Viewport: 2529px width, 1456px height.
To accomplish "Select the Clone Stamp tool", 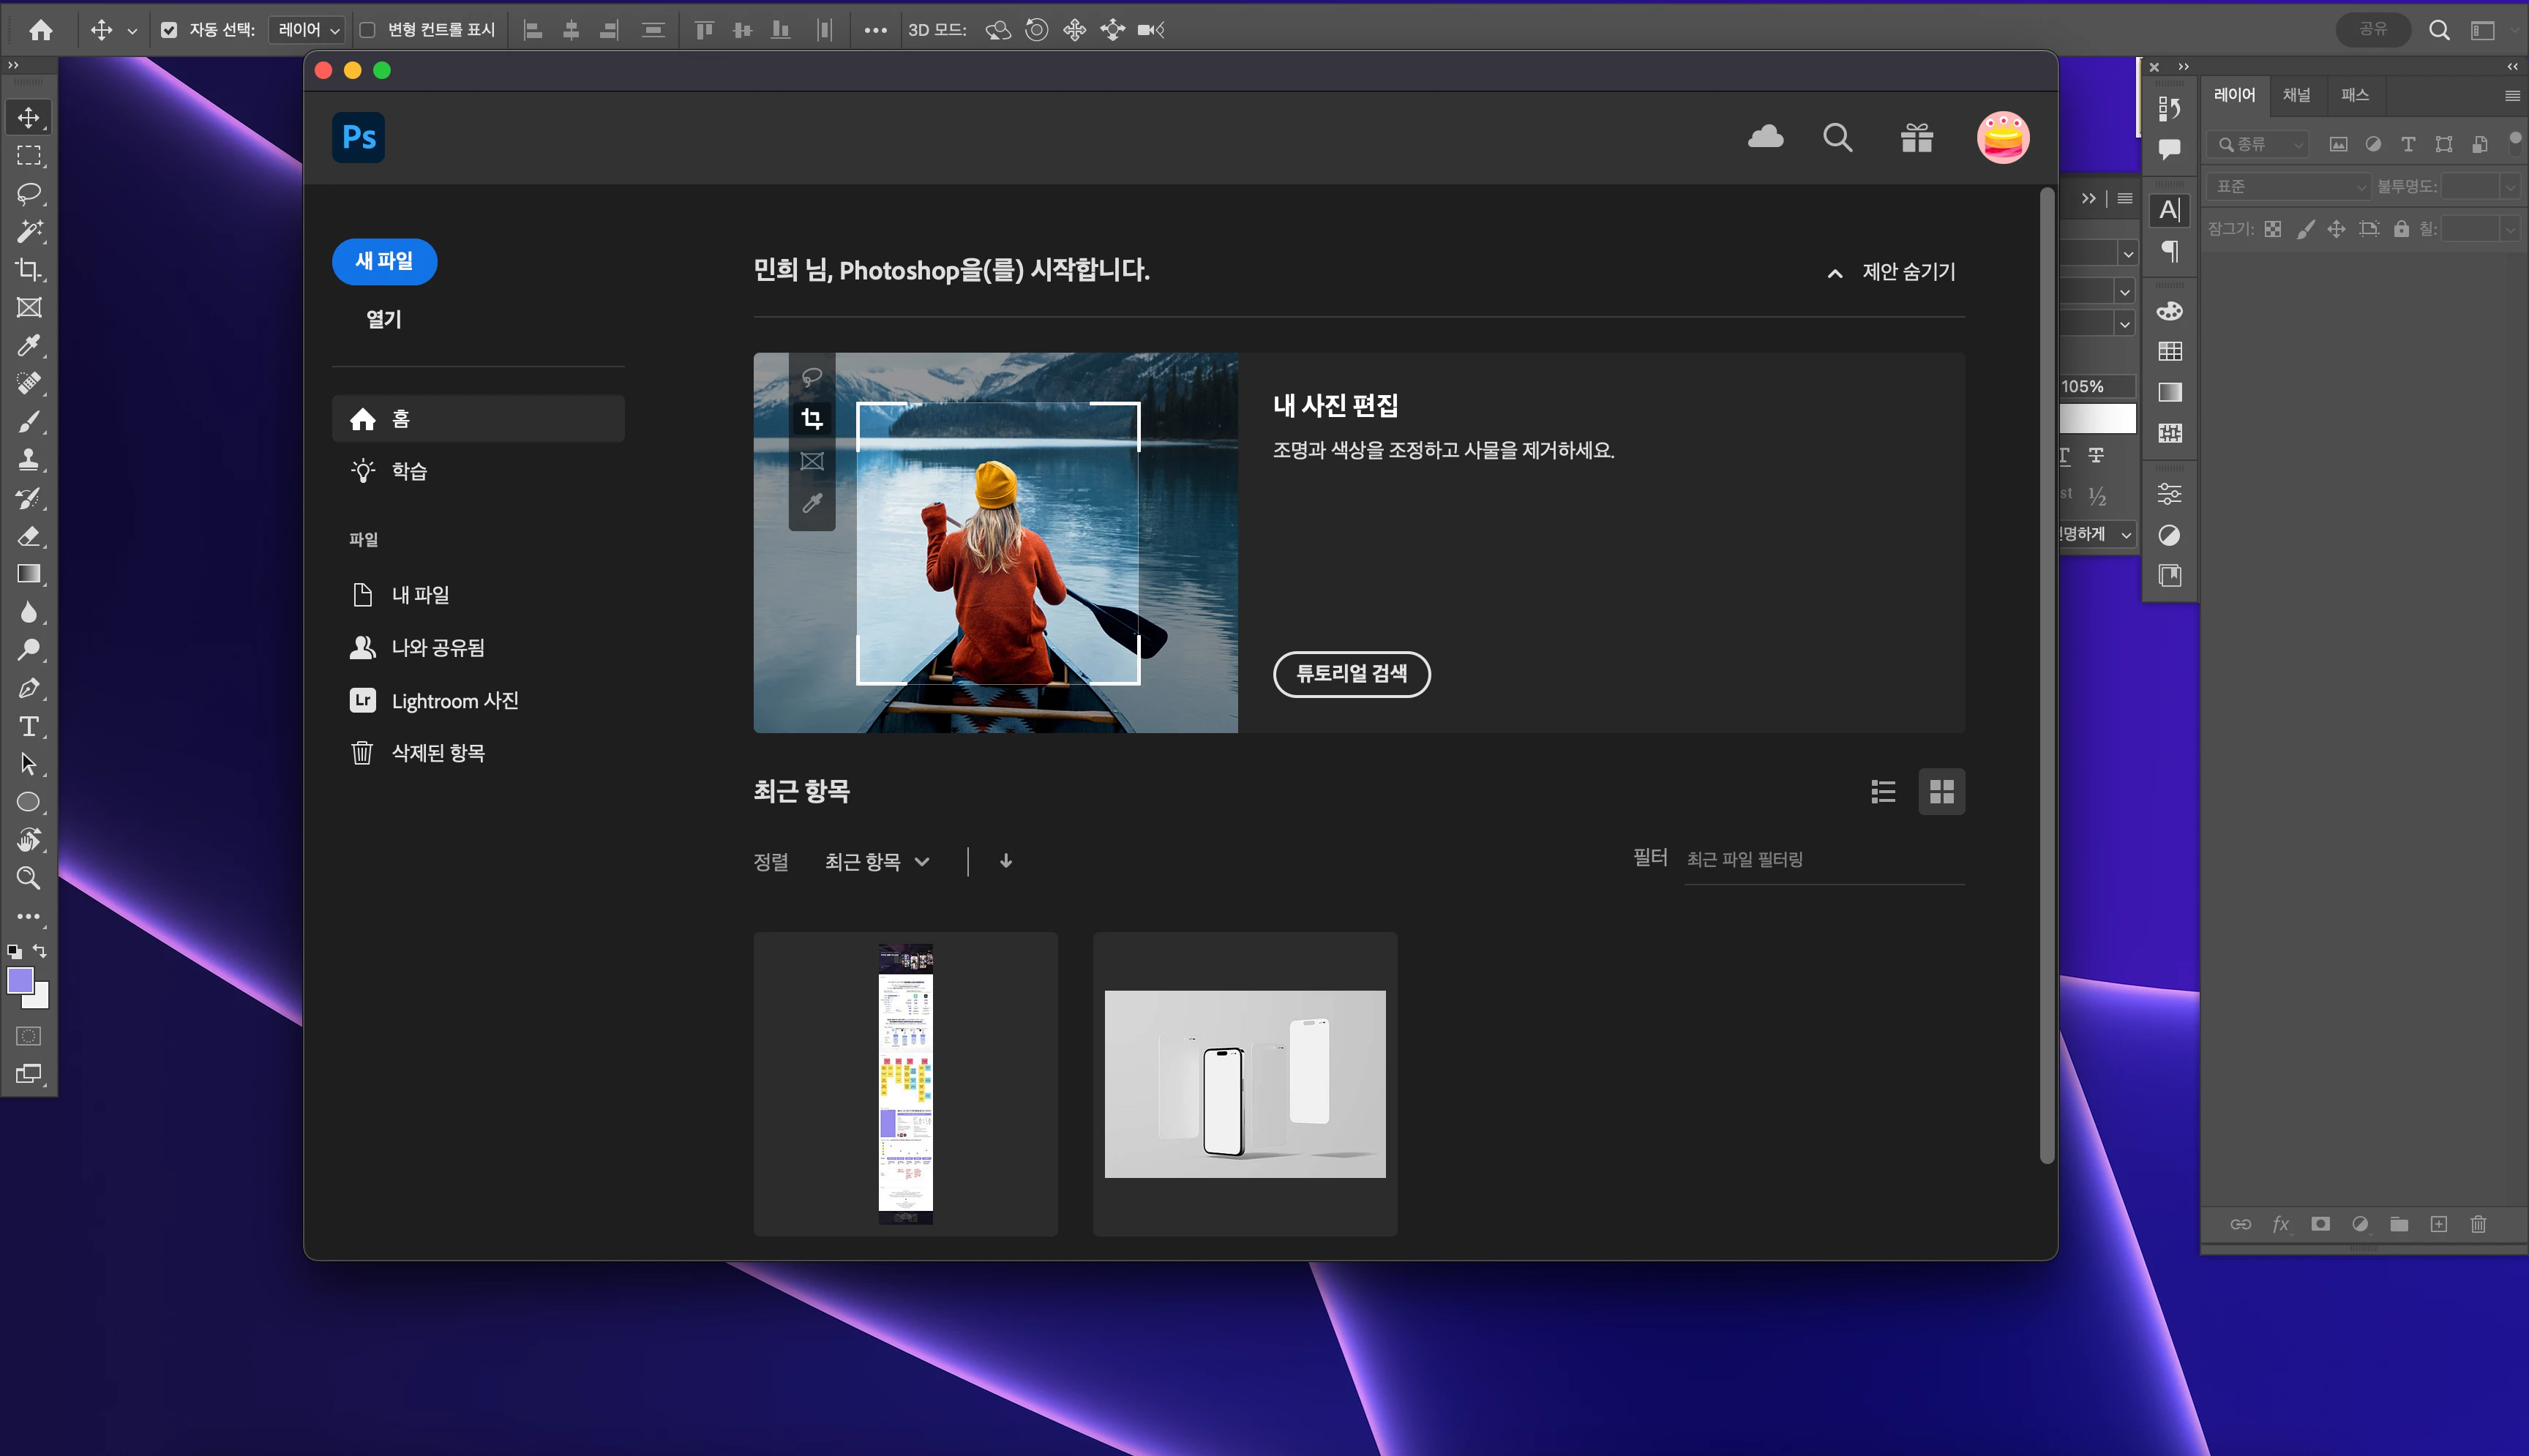I will tap(29, 460).
